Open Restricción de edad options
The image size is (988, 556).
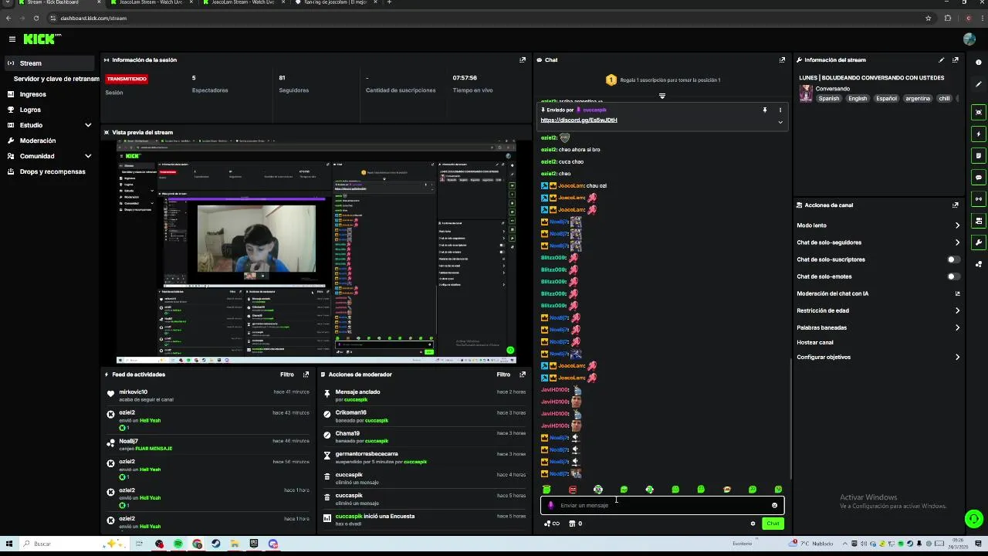[x=878, y=310]
